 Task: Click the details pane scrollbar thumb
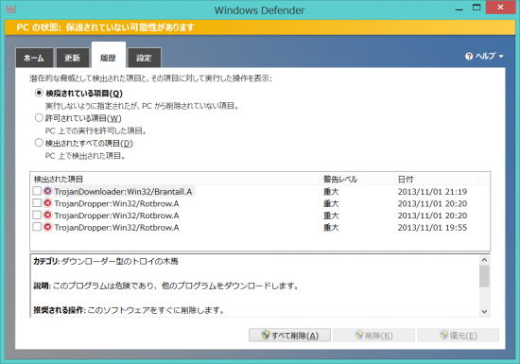[484, 276]
